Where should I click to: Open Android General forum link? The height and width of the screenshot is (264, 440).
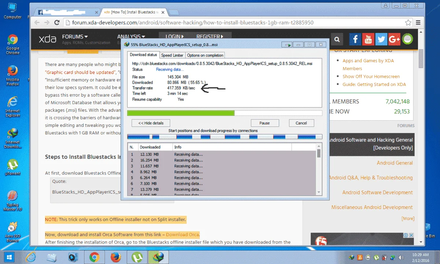pyautogui.click(x=395, y=163)
